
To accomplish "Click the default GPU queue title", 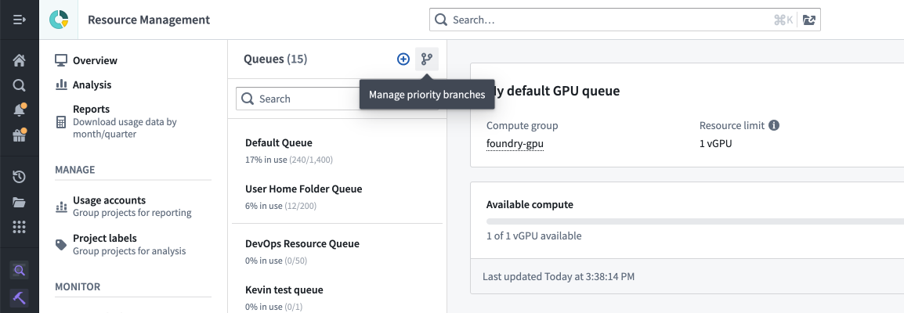I will 554,91.
